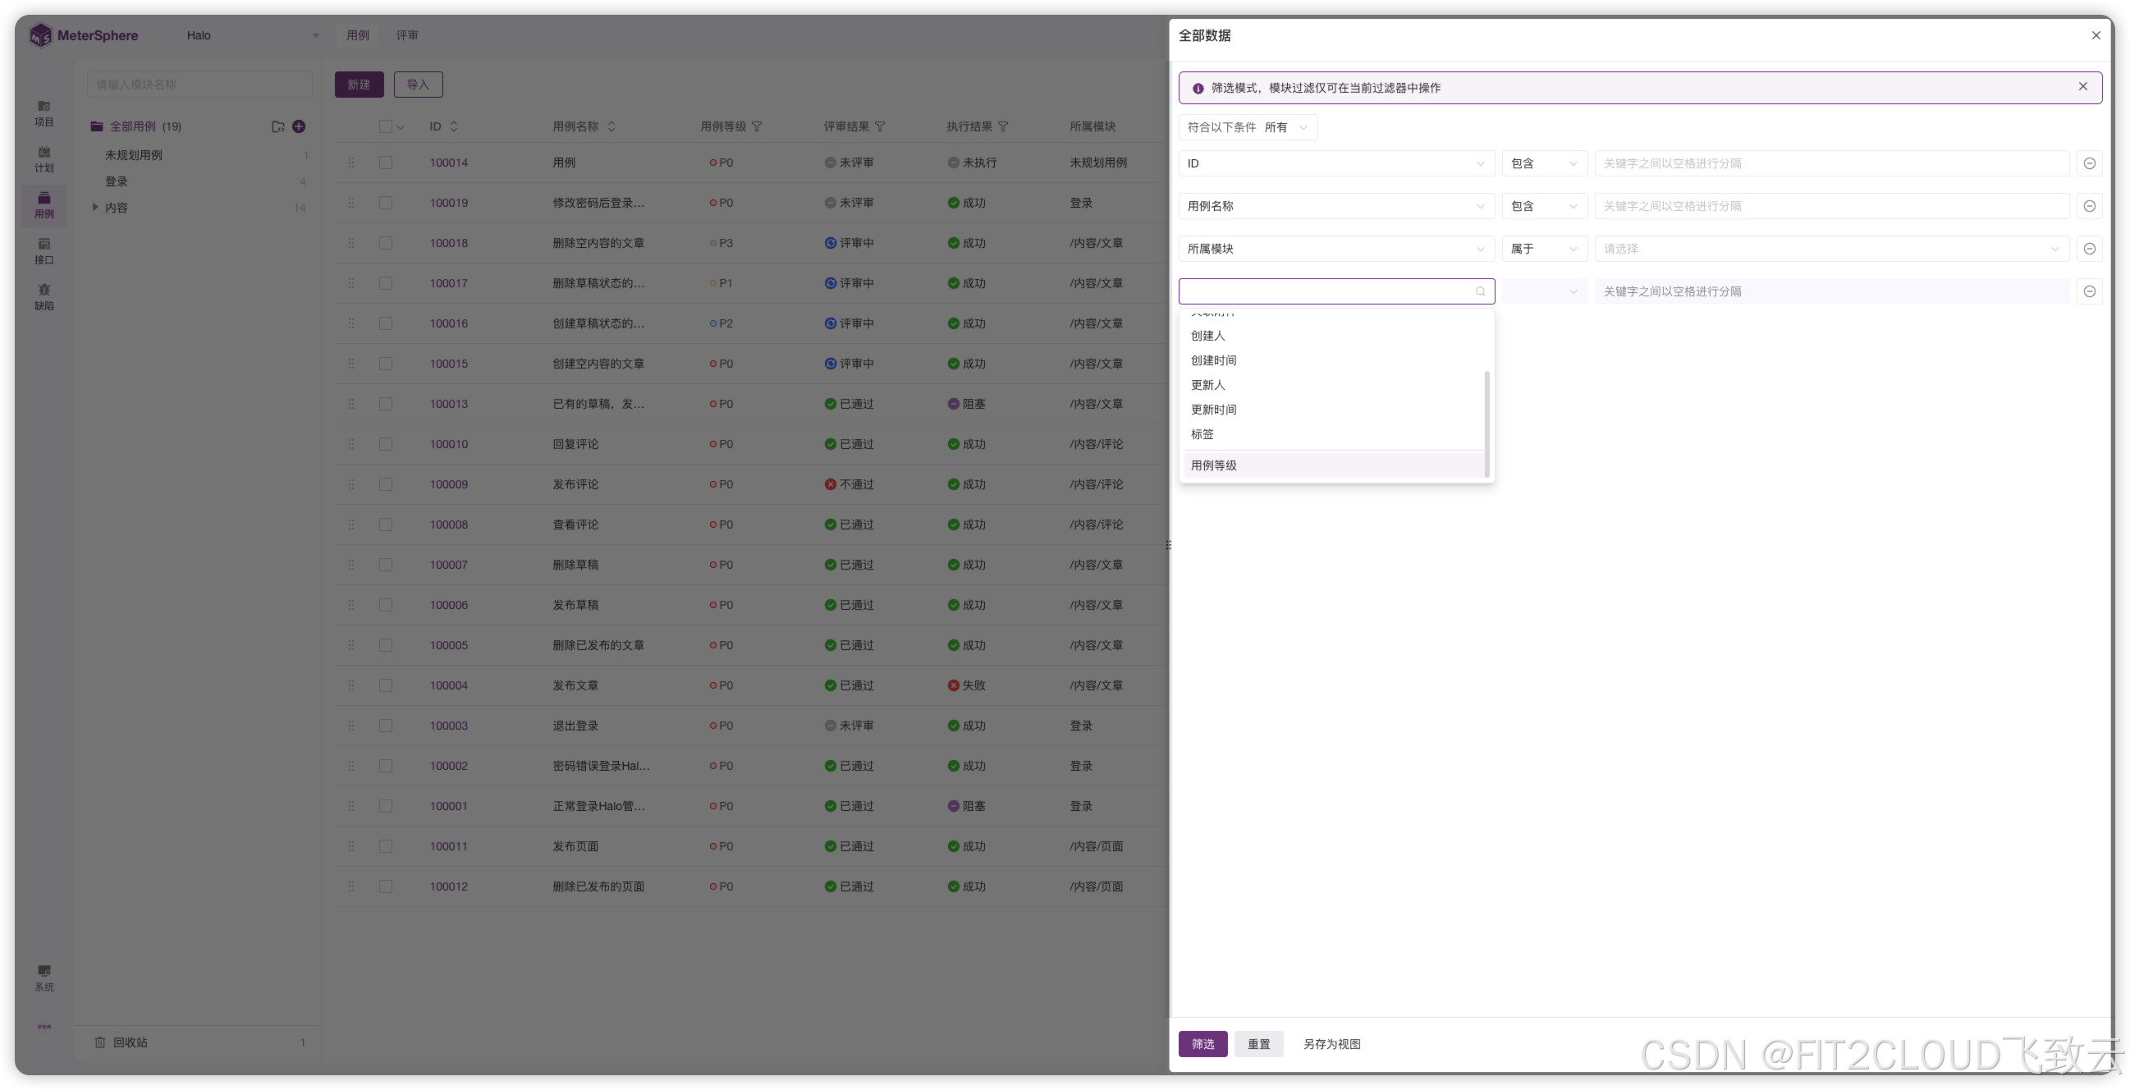2130x1090 pixels.
Task: Click the dropdown list scrollbar
Action: 1486,423
